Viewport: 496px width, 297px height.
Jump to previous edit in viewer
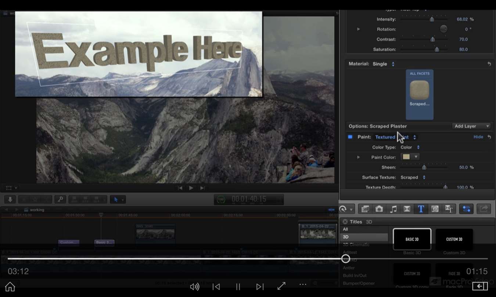(x=180, y=188)
